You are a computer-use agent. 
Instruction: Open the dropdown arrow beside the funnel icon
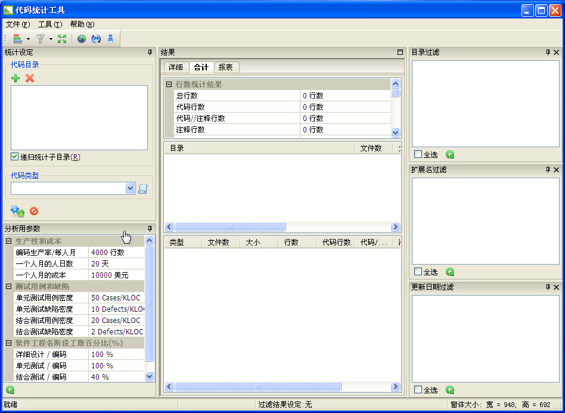point(51,39)
